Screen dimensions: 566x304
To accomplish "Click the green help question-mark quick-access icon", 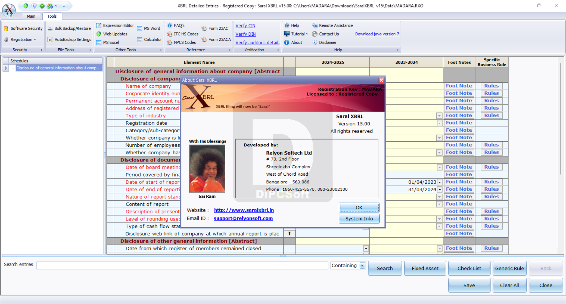I will [x=42, y=6].
